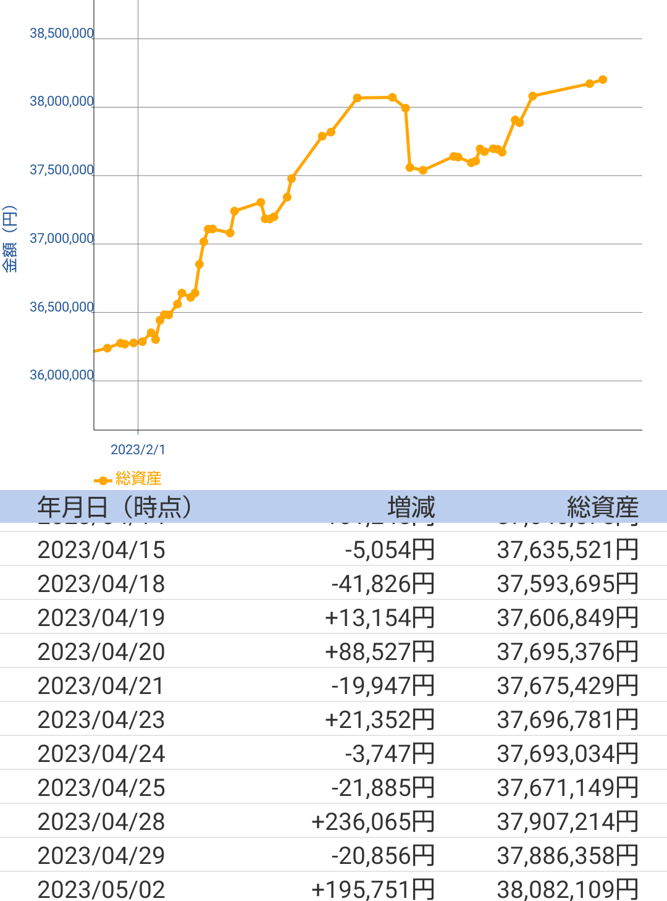Click the 36,000,000 y-axis label

click(62, 375)
